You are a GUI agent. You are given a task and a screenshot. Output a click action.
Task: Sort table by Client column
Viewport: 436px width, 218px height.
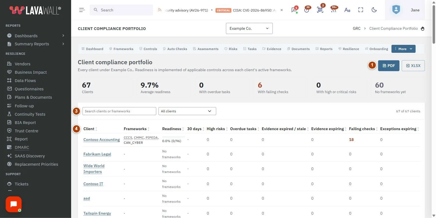tap(90, 129)
